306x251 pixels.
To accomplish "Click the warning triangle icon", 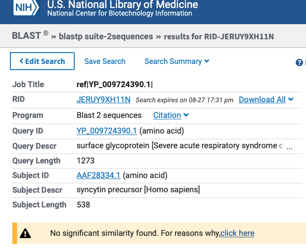I will (25, 233).
